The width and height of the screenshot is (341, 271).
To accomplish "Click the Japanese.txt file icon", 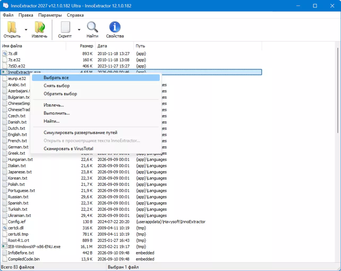I will pos(5,172).
